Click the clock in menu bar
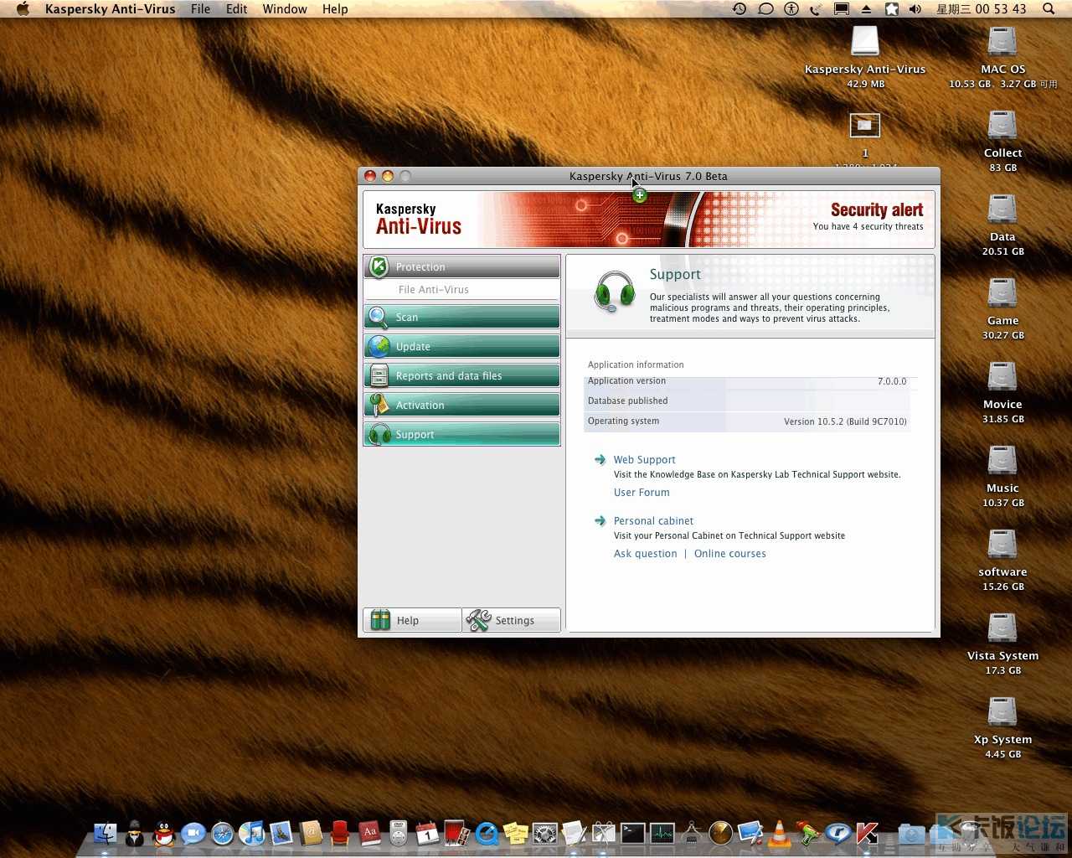The height and width of the screenshot is (858, 1072). pyautogui.click(x=981, y=9)
